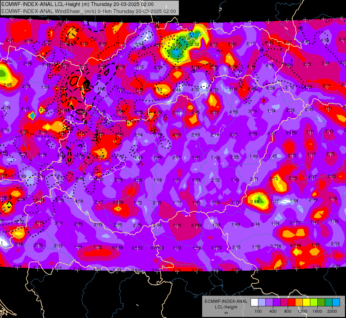Click the legend tick label 1600
Screen dimensions: 346x318
[x=317, y=311]
